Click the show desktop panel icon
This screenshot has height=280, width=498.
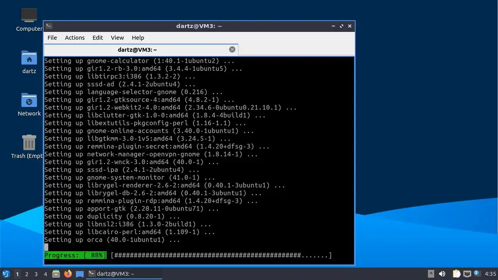coord(80,274)
